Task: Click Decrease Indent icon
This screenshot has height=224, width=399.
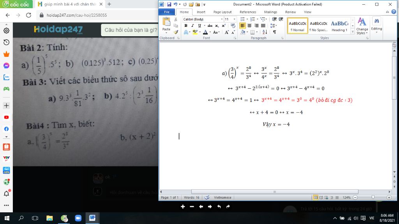Action: [274, 19]
